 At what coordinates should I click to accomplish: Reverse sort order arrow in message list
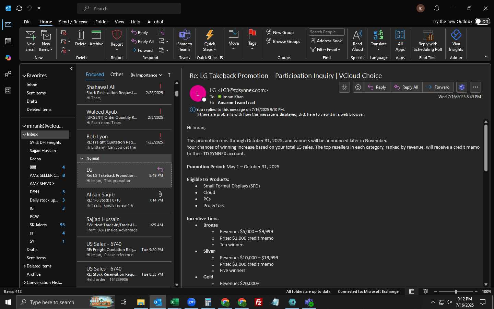coord(169,75)
